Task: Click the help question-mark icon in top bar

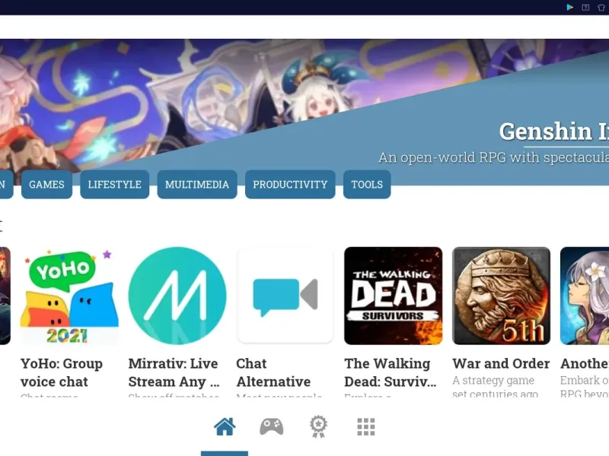Action: click(585, 8)
